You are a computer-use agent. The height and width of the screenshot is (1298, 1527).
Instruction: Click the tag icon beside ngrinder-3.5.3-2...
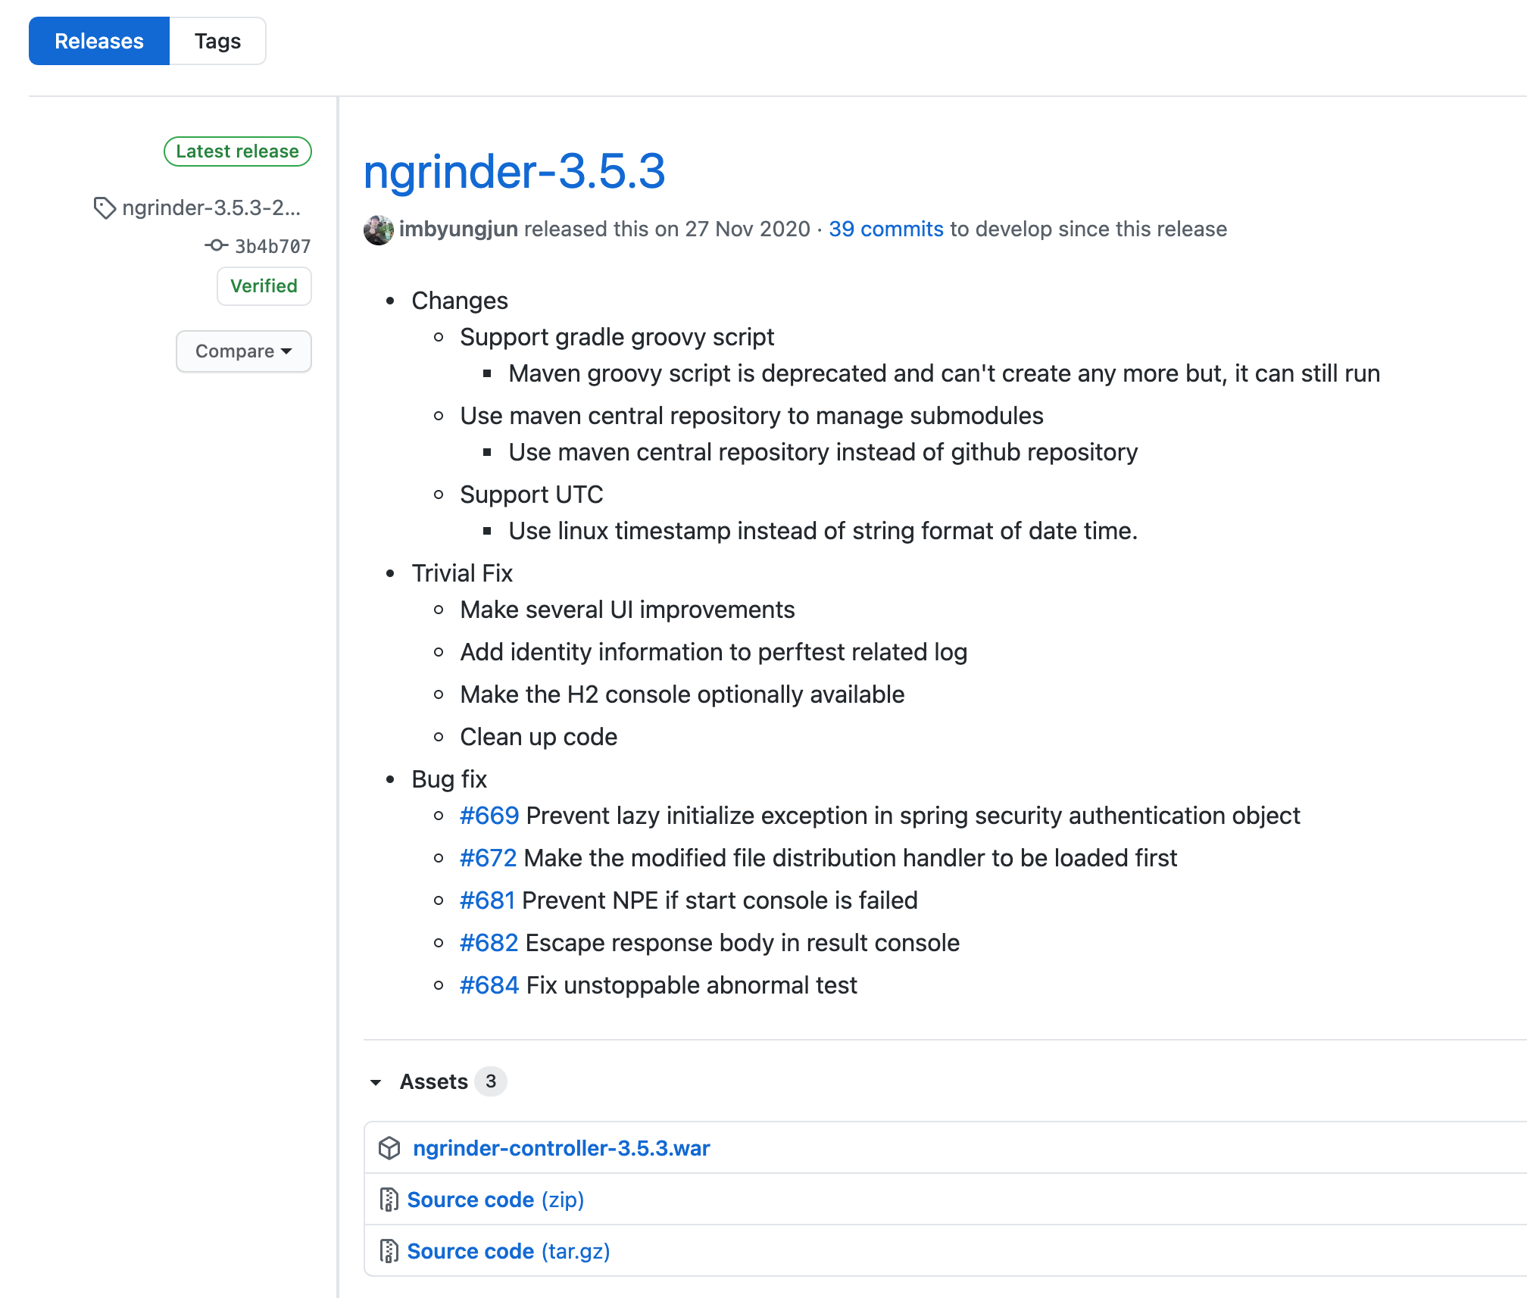[104, 207]
